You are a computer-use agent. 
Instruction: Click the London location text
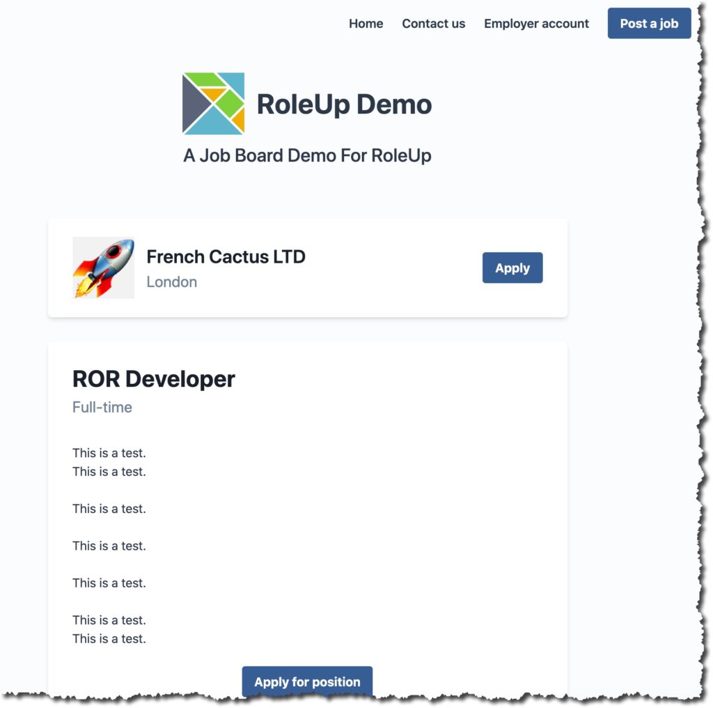pyautogui.click(x=171, y=282)
